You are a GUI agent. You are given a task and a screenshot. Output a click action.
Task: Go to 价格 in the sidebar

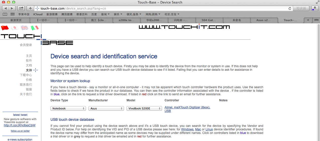29,80
